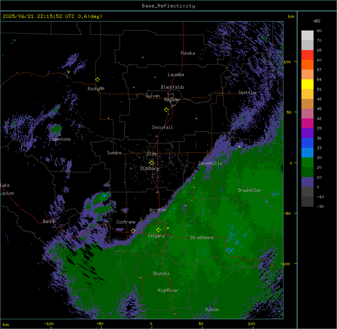The image size is (337, 329).
Task: Select the pink 42-45 dBZ legend swatch
Action: pos(307,114)
